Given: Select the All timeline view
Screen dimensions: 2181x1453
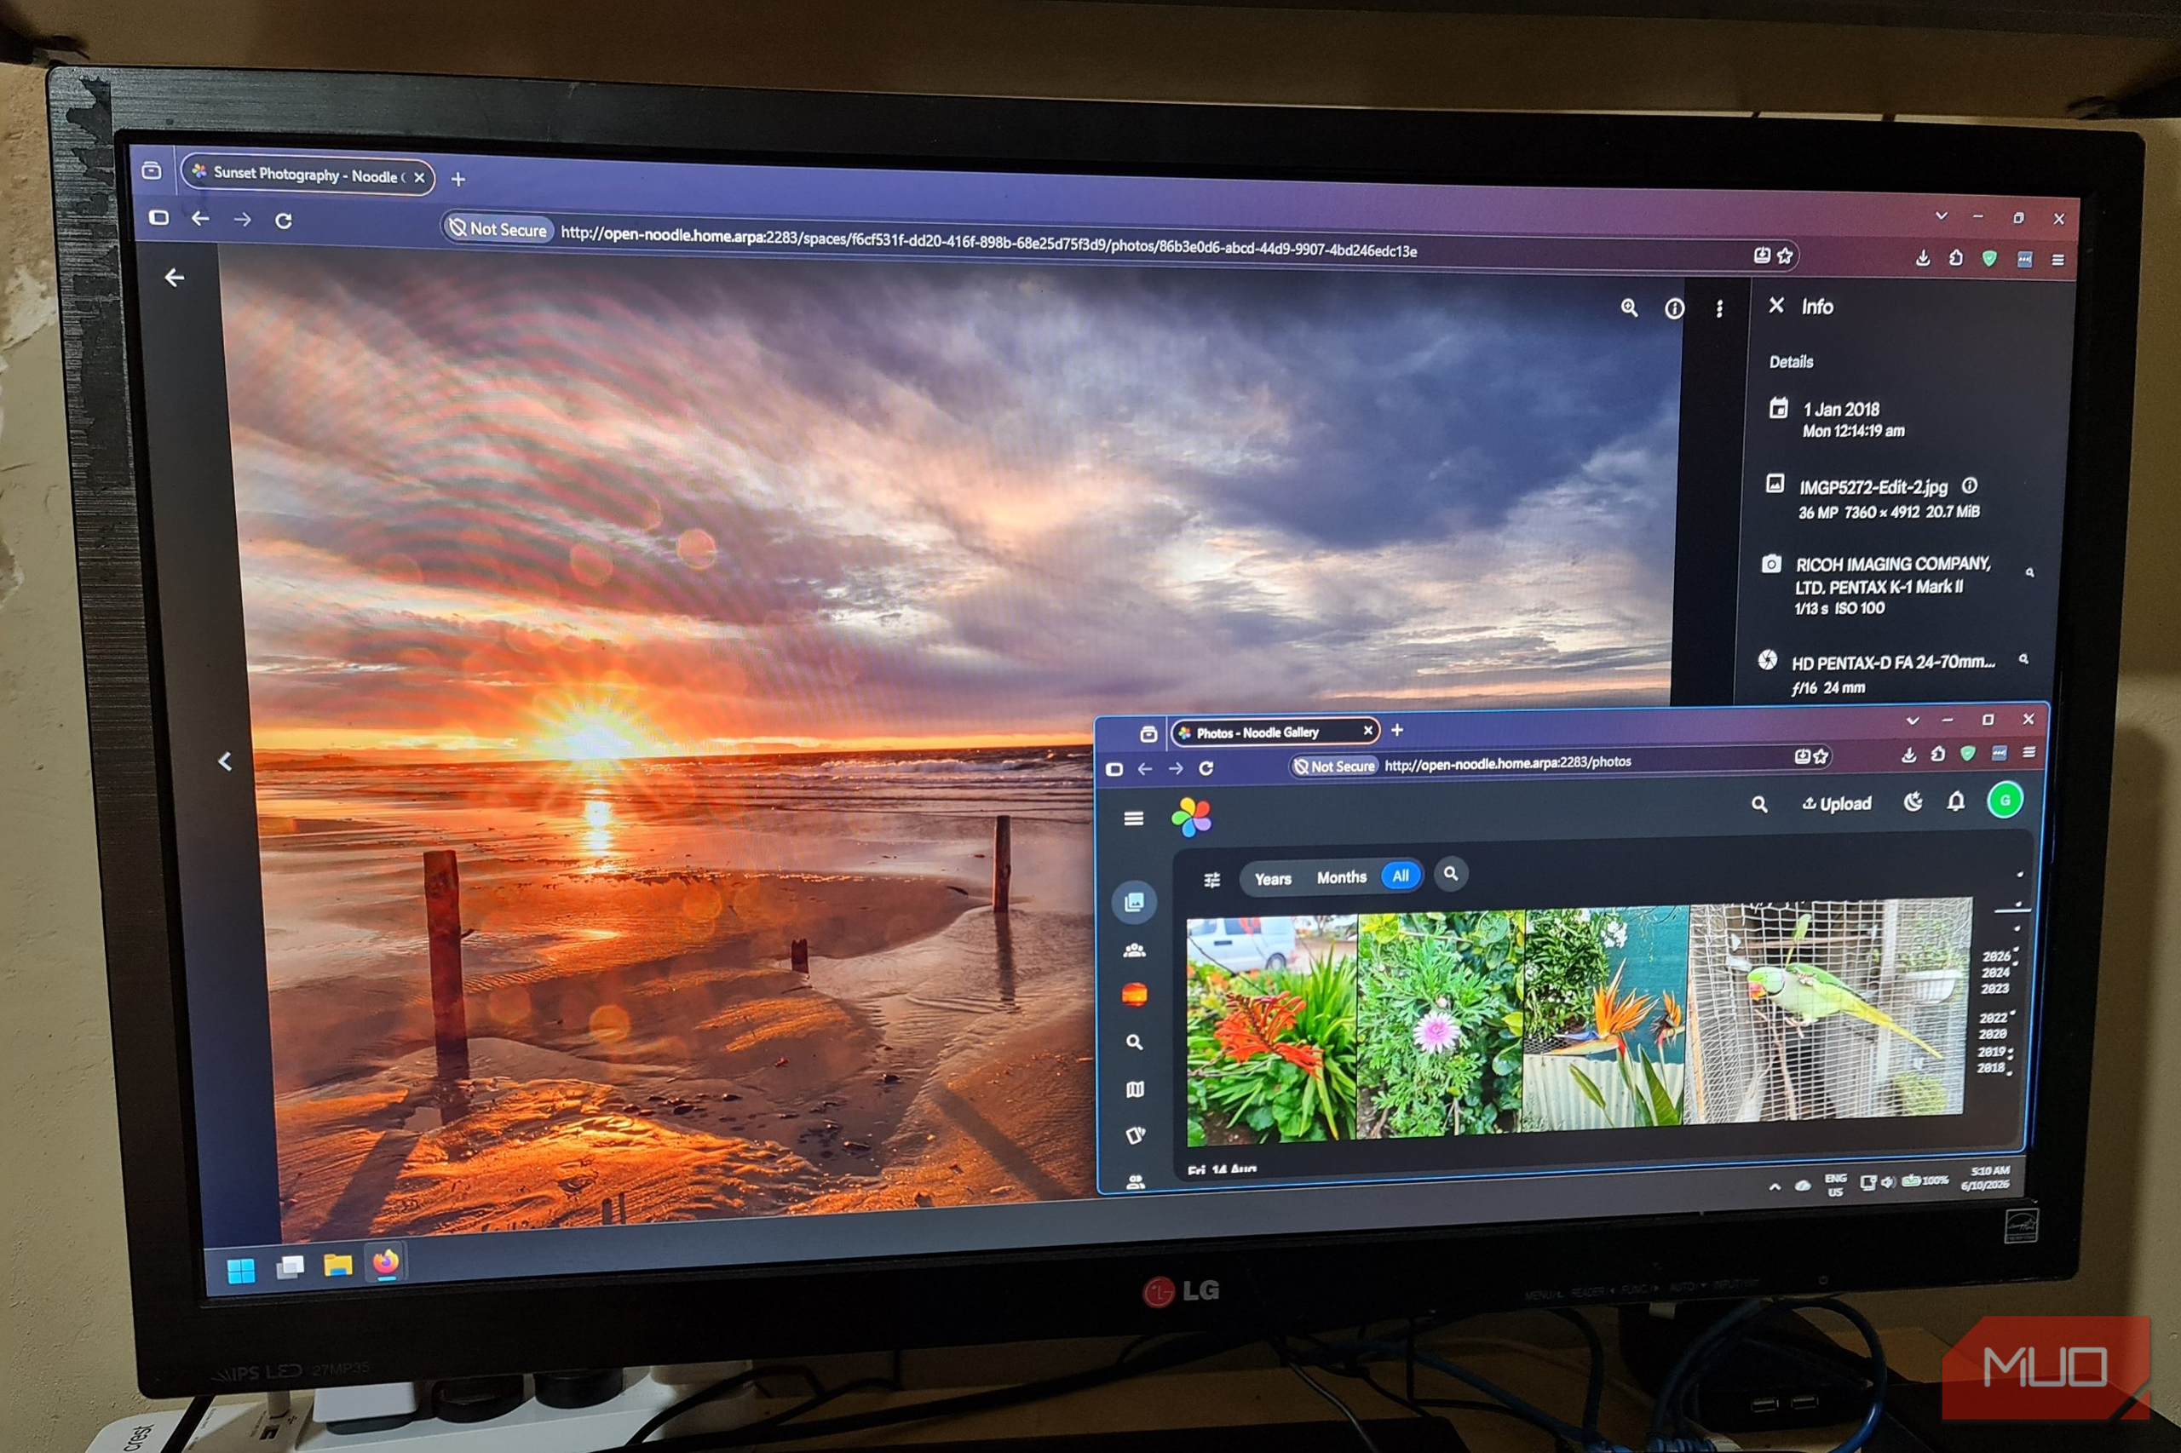Looking at the screenshot, I should [1401, 876].
